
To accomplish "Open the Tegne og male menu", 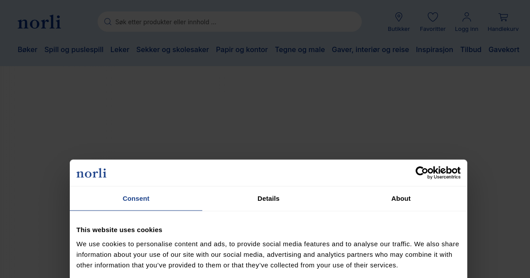I will [300, 49].
